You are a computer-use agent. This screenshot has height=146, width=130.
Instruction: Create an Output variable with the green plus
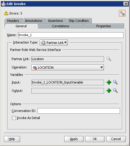pos(109,91)
